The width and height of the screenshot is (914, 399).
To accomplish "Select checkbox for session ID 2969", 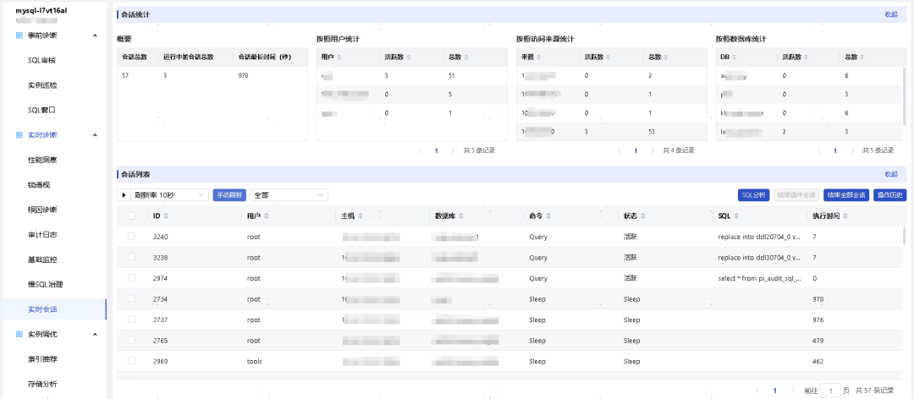I will click(x=132, y=361).
